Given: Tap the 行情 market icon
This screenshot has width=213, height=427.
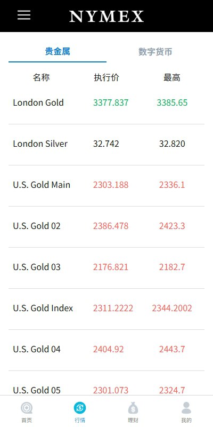Looking at the screenshot, I should 80,408.
